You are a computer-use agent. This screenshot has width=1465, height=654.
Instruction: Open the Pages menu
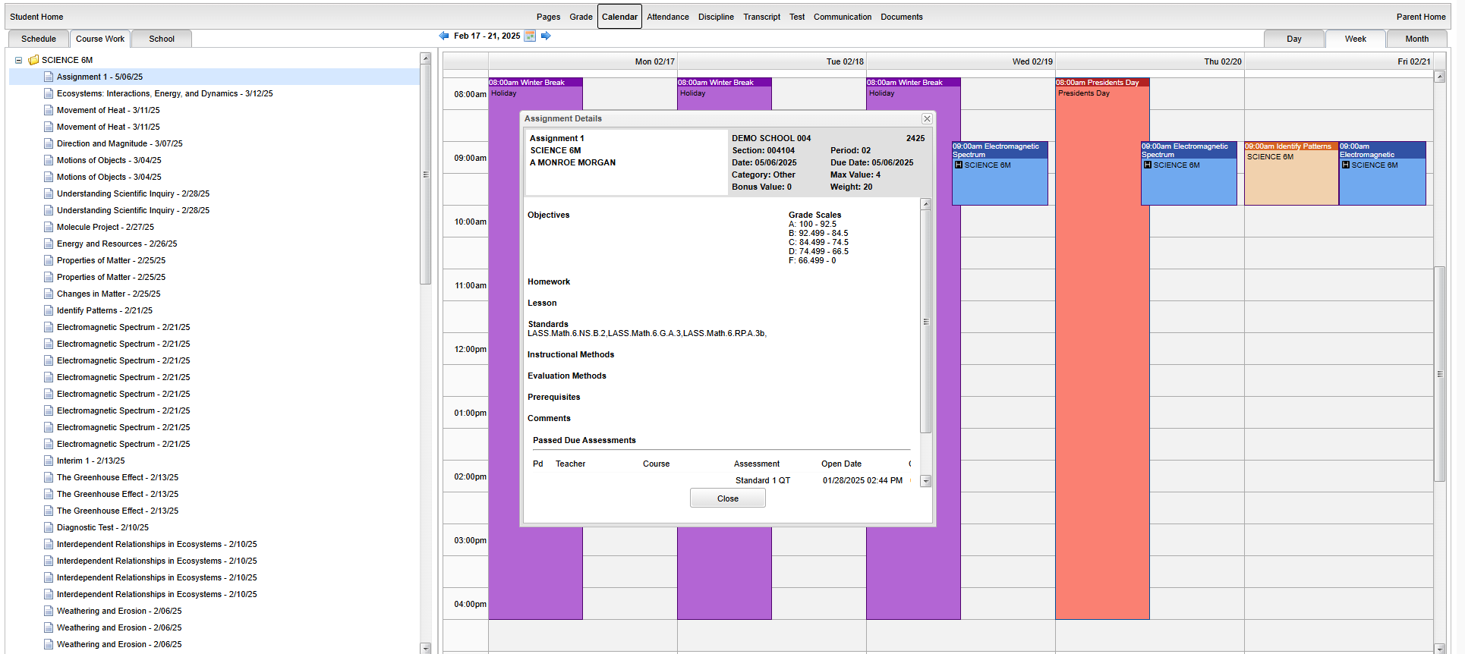(x=548, y=17)
